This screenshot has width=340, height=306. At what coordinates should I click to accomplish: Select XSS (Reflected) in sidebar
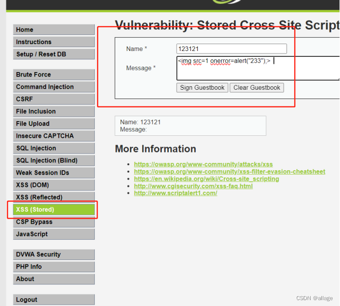click(x=54, y=197)
